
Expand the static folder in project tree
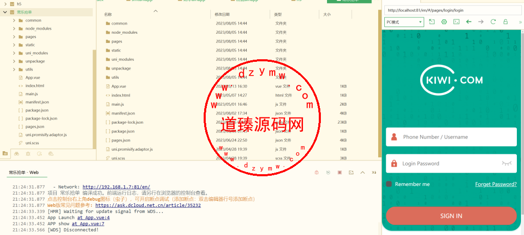[14, 45]
